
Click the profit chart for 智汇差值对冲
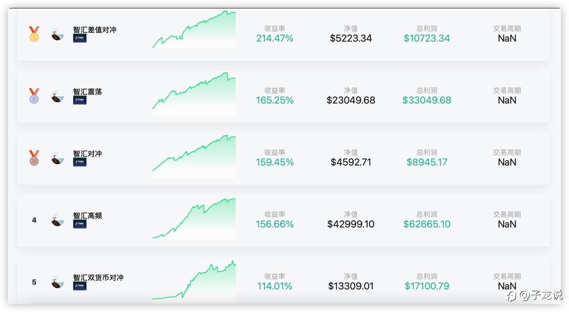pyautogui.click(x=194, y=30)
